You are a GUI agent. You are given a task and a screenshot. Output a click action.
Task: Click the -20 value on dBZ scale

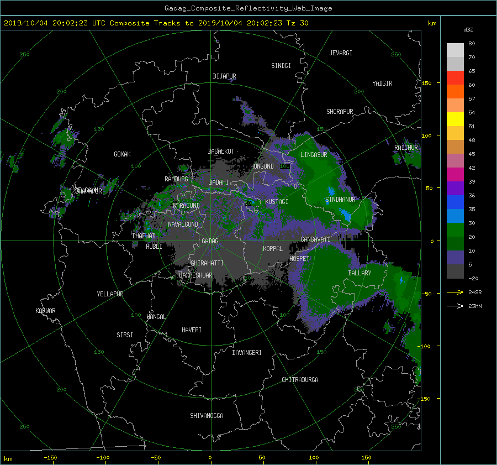(x=473, y=278)
